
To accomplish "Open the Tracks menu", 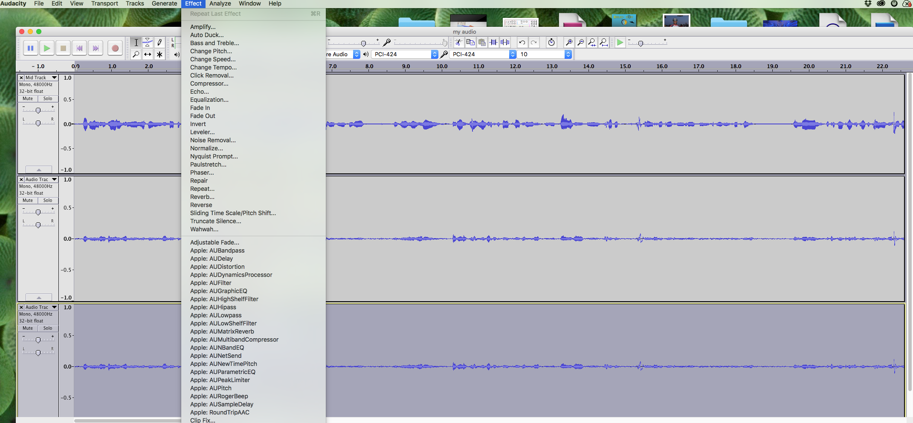I will click(x=135, y=3).
